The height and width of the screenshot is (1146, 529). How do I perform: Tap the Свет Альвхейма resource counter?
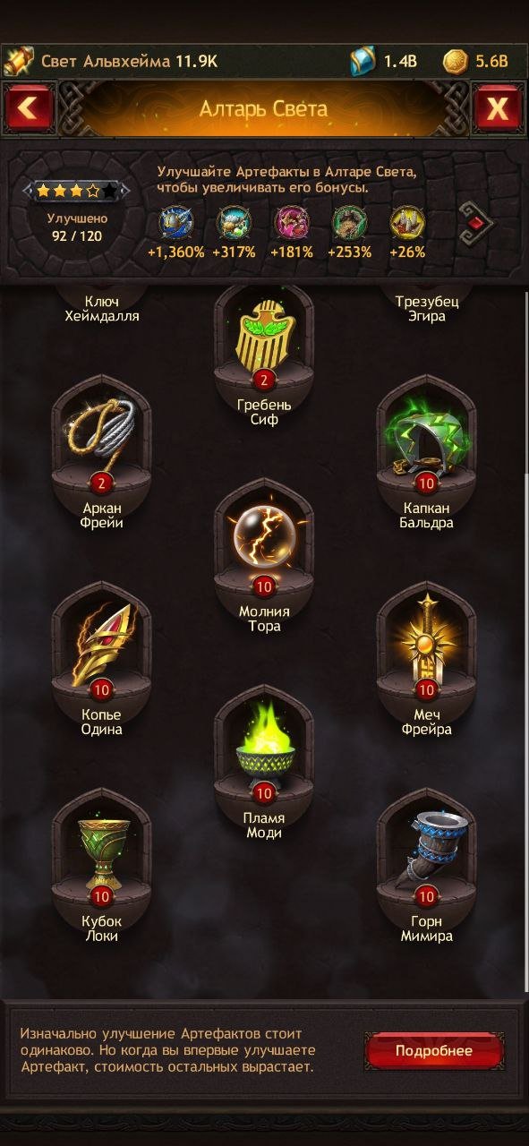point(112,61)
